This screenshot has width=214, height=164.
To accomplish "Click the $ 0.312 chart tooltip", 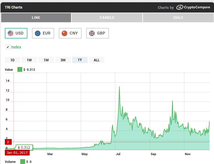I will 24,147.
